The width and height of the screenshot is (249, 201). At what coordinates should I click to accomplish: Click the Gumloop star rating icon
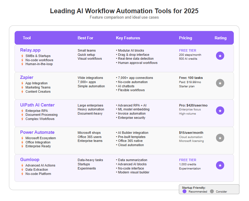[x=220, y=165]
